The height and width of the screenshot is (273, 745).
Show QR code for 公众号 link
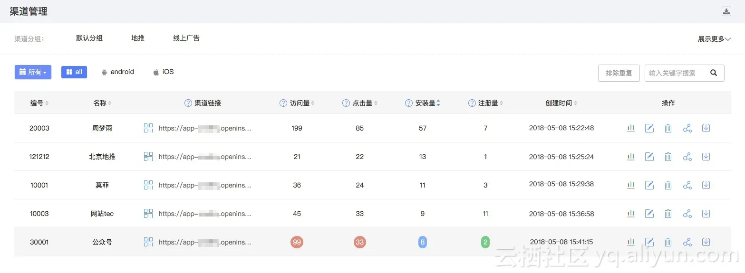[x=148, y=242]
